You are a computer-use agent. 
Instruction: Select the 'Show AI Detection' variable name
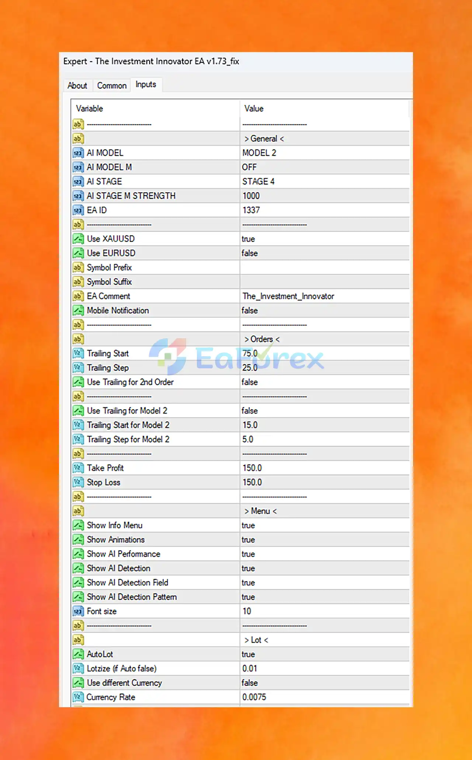click(118, 569)
